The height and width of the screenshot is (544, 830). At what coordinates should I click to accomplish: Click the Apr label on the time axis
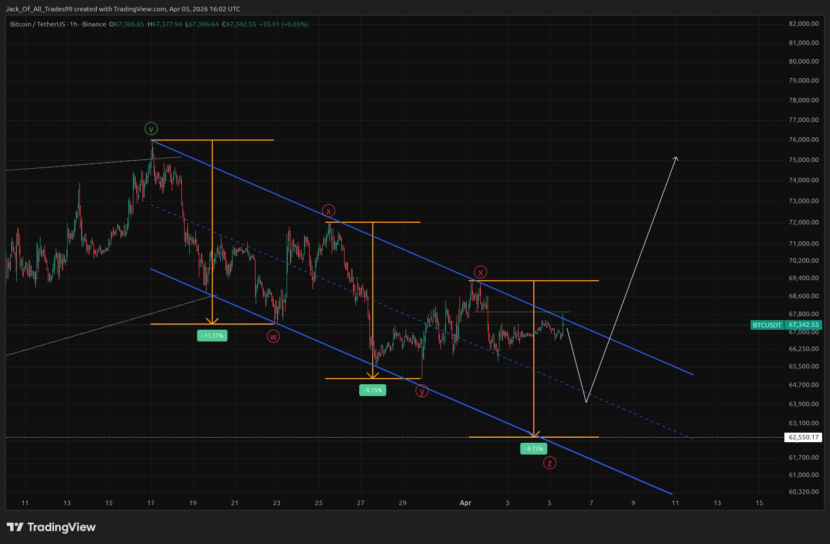(465, 503)
